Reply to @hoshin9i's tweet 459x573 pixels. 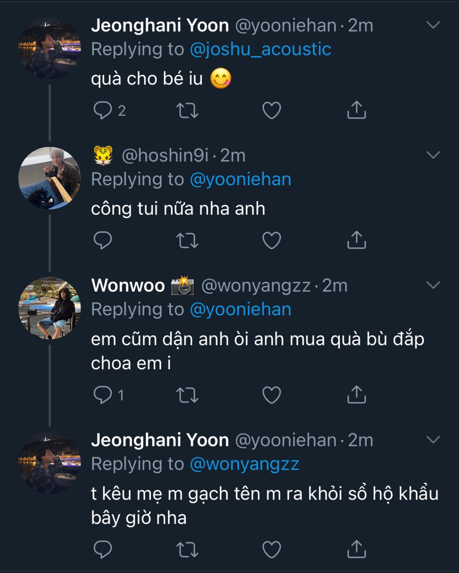pos(103,240)
